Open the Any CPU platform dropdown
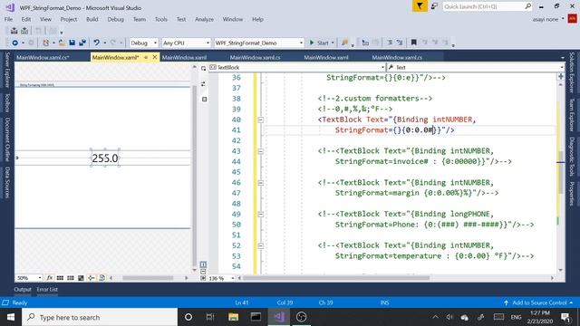 (186, 43)
